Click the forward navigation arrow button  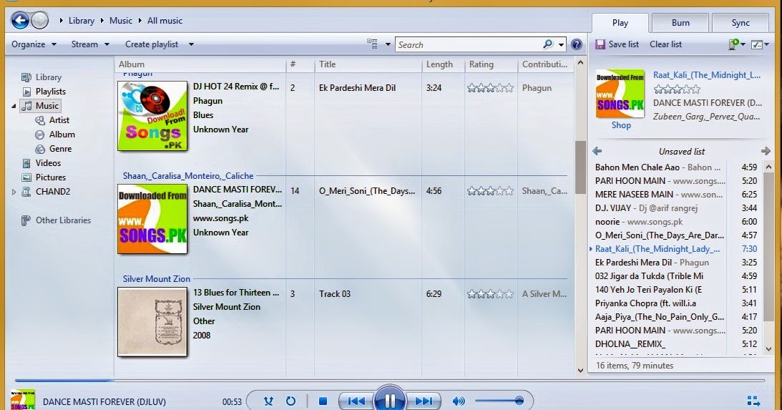(40, 21)
